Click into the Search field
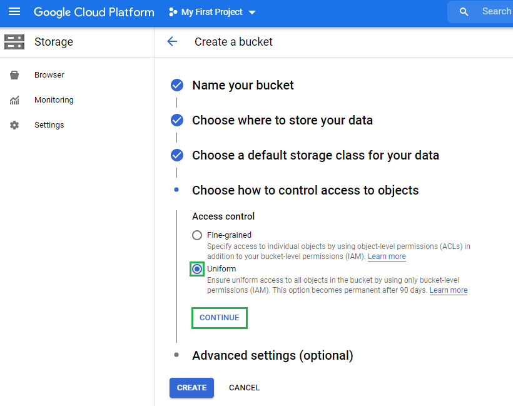This screenshot has height=406, width=513. [495, 12]
